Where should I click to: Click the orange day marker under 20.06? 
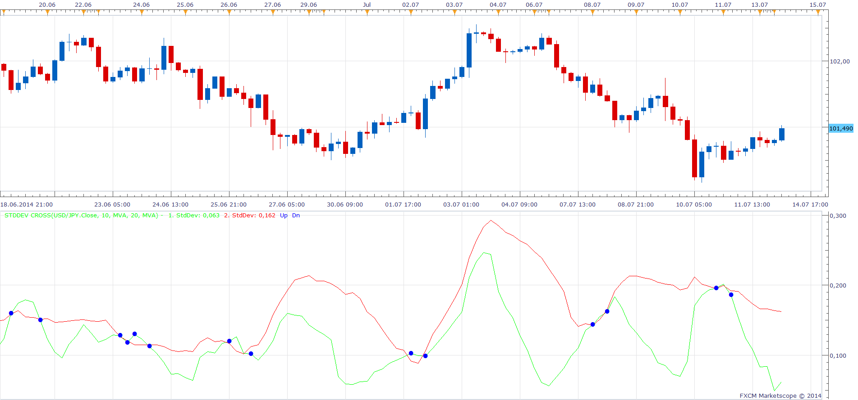(x=47, y=13)
